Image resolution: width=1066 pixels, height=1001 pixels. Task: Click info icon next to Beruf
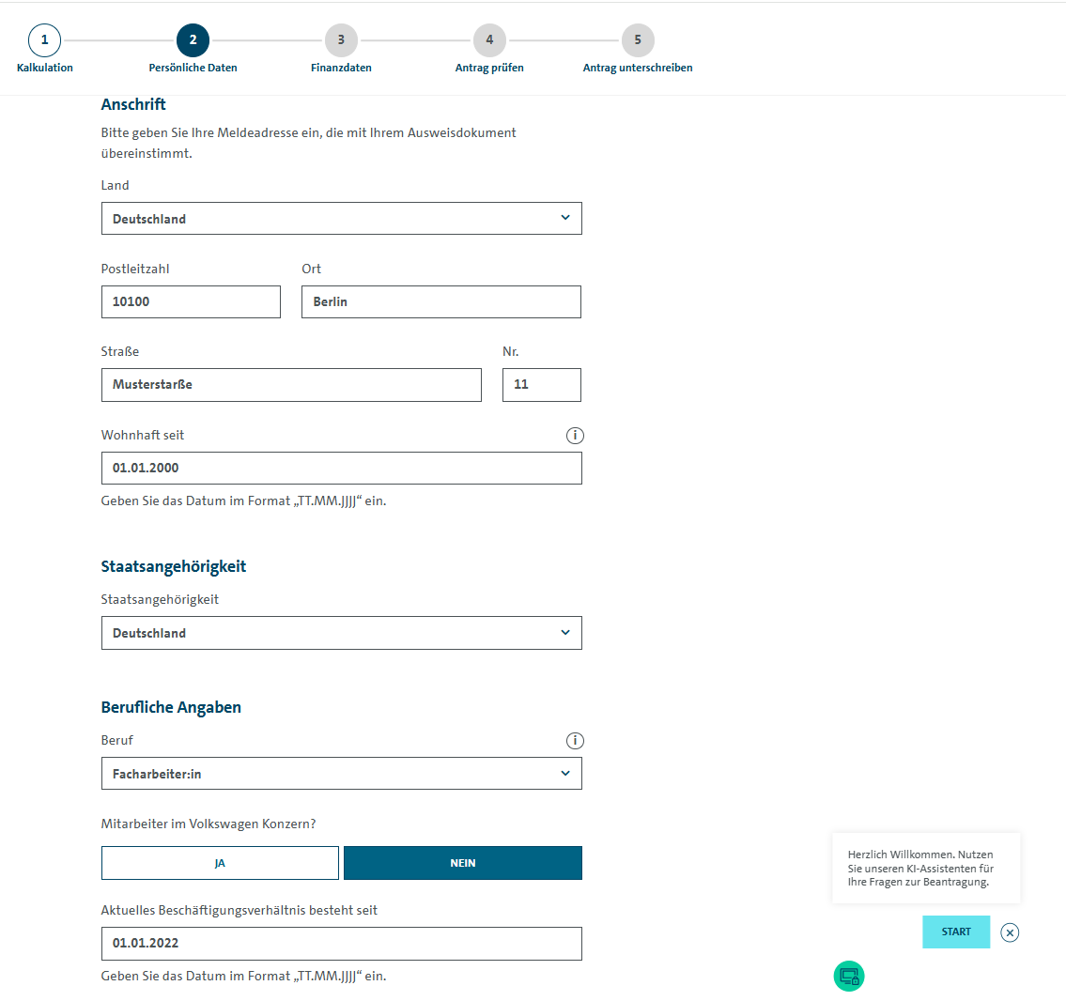(x=575, y=741)
